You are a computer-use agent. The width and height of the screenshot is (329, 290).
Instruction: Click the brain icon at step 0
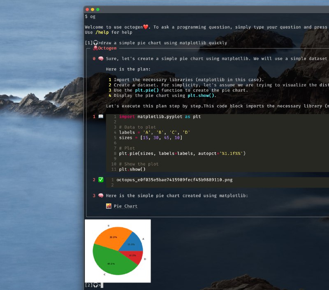click(100, 59)
